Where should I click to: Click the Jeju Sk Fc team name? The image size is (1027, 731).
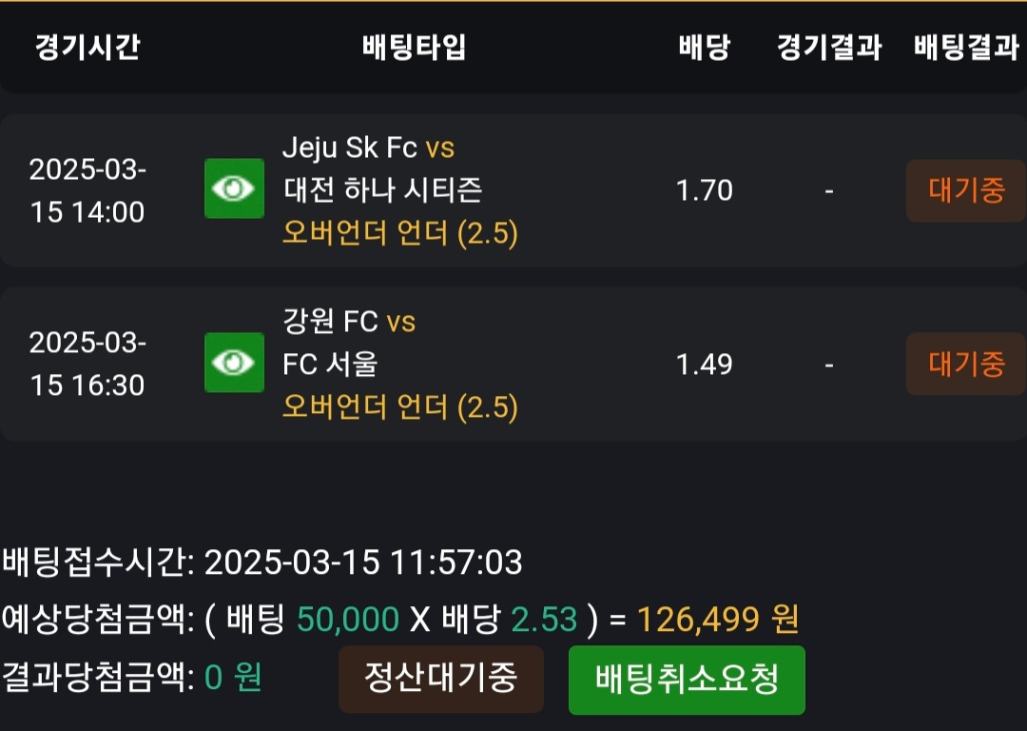click(349, 148)
